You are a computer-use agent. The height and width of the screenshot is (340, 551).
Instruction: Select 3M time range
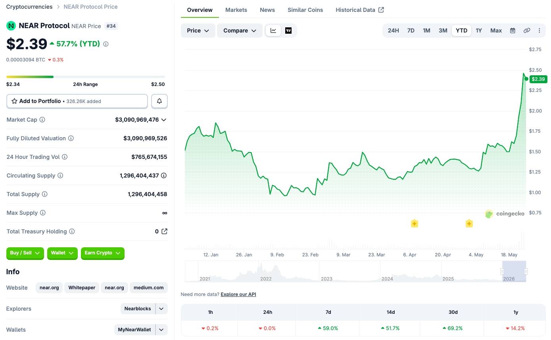443,31
